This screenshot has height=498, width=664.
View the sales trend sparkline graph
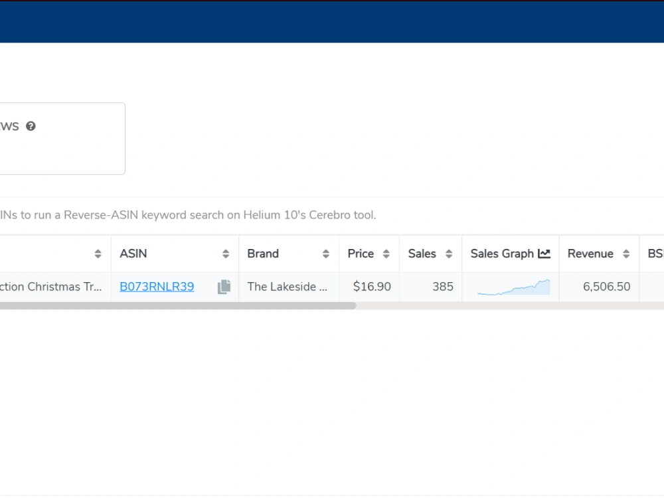pos(514,287)
